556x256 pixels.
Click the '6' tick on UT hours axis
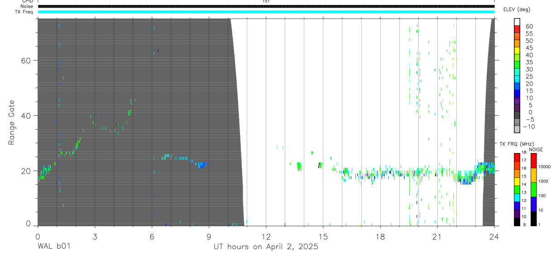click(152, 236)
